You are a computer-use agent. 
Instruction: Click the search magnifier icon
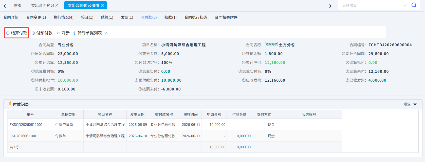414,5
